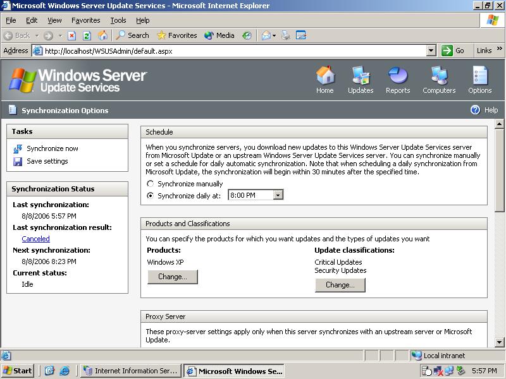Switch to Internet Information Services taskbar button

point(130,371)
